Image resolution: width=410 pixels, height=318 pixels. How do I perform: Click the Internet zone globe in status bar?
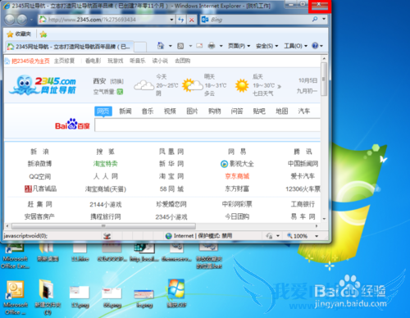(x=169, y=236)
